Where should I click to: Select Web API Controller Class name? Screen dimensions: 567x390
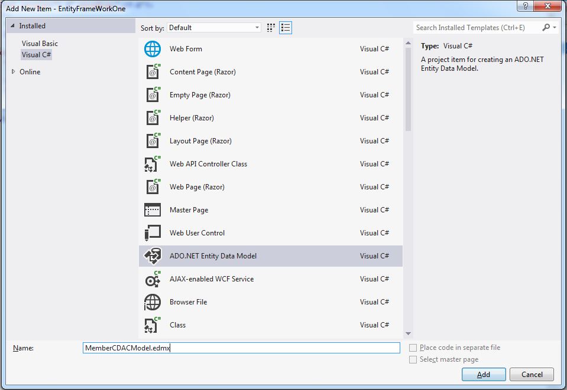click(x=208, y=164)
